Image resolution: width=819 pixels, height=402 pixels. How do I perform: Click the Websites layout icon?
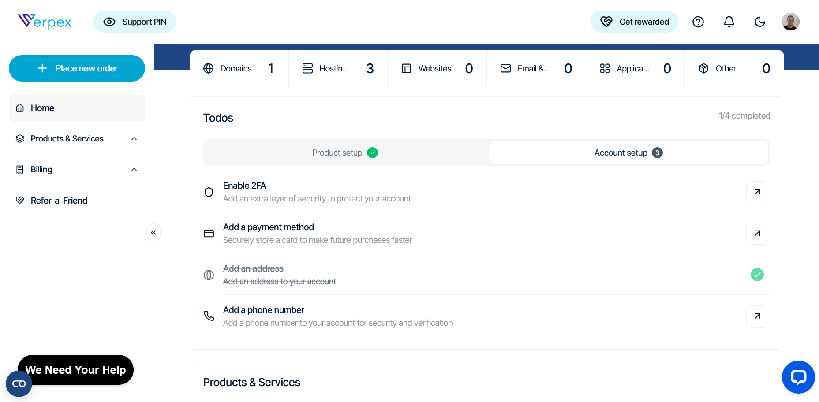tap(407, 68)
